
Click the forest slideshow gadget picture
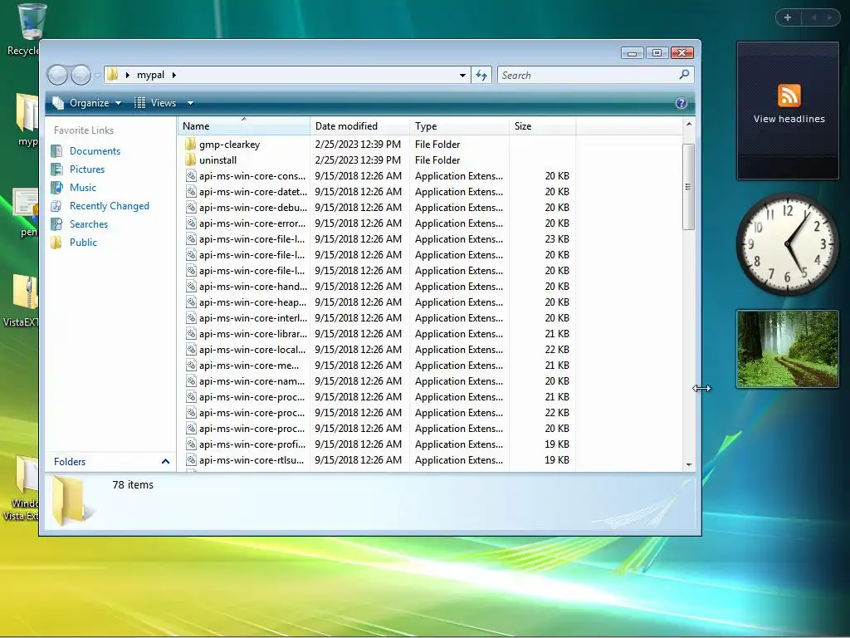coord(788,350)
